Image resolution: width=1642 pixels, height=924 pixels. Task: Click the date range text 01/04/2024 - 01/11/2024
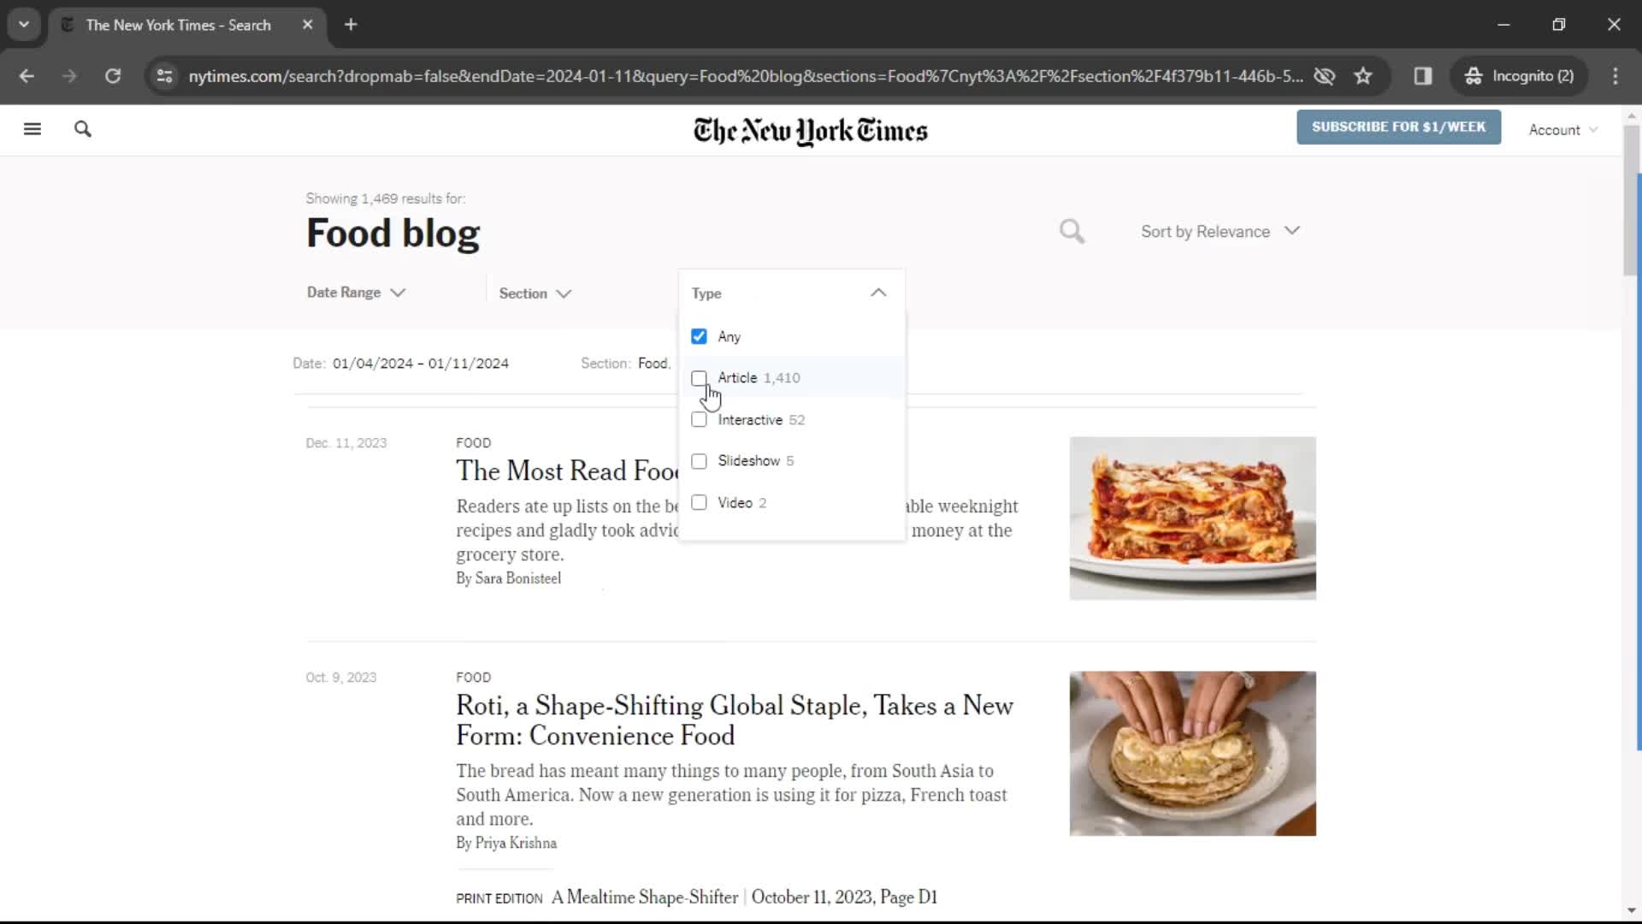coord(421,364)
